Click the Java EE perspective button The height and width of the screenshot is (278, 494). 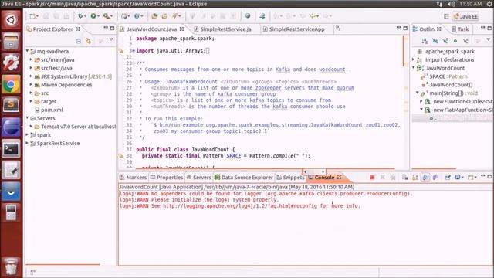[466, 16]
